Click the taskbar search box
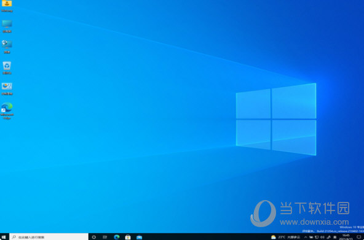This screenshot has height=240, width=364. click(49, 237)
